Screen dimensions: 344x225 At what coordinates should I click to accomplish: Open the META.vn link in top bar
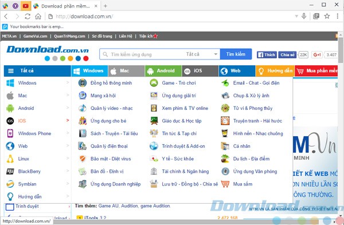[9, 36]
